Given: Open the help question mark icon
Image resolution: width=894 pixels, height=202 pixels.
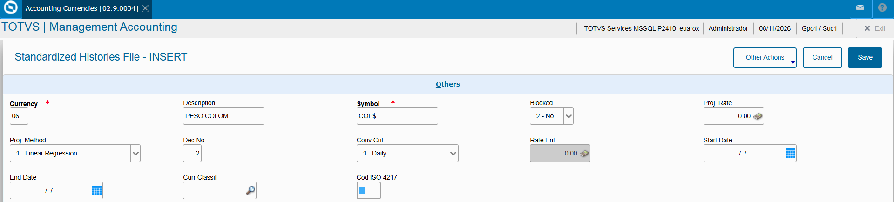Looking at the screenshot, I should pyautogui.click(x=882, y=8).
